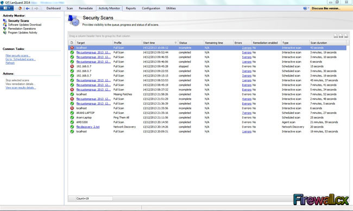Viewport: 353px width, 211px height.
Task: Click the last export icon above the grid
Action: (346, 36)
